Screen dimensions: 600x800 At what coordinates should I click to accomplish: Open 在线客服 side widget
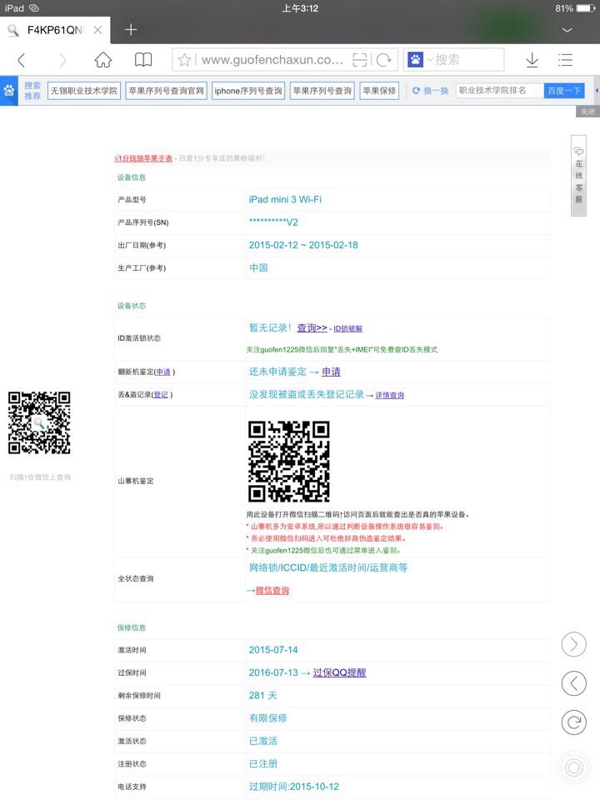578,176
